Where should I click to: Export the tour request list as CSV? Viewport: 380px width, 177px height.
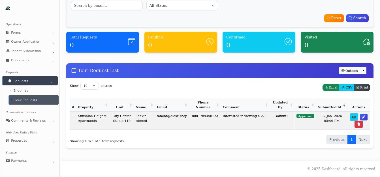(x=347, y=87)
